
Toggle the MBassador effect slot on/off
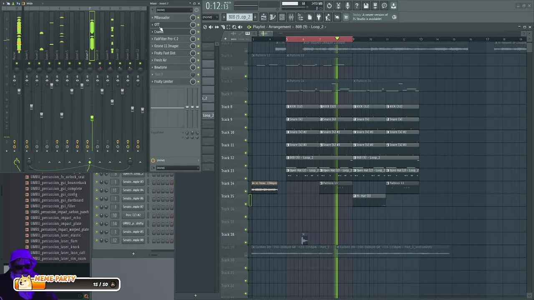pos(198,17)
